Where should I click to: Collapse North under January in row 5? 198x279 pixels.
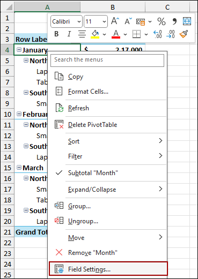coord(26,61)
